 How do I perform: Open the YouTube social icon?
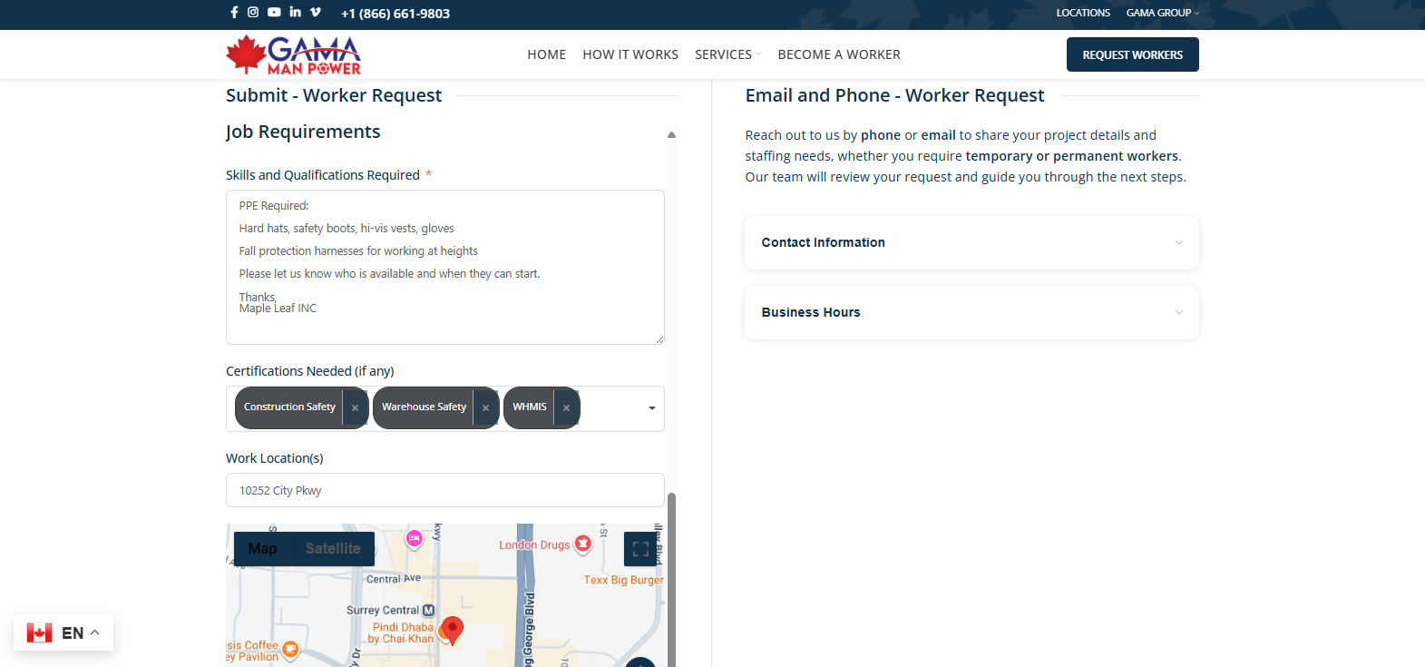(274, 13)
